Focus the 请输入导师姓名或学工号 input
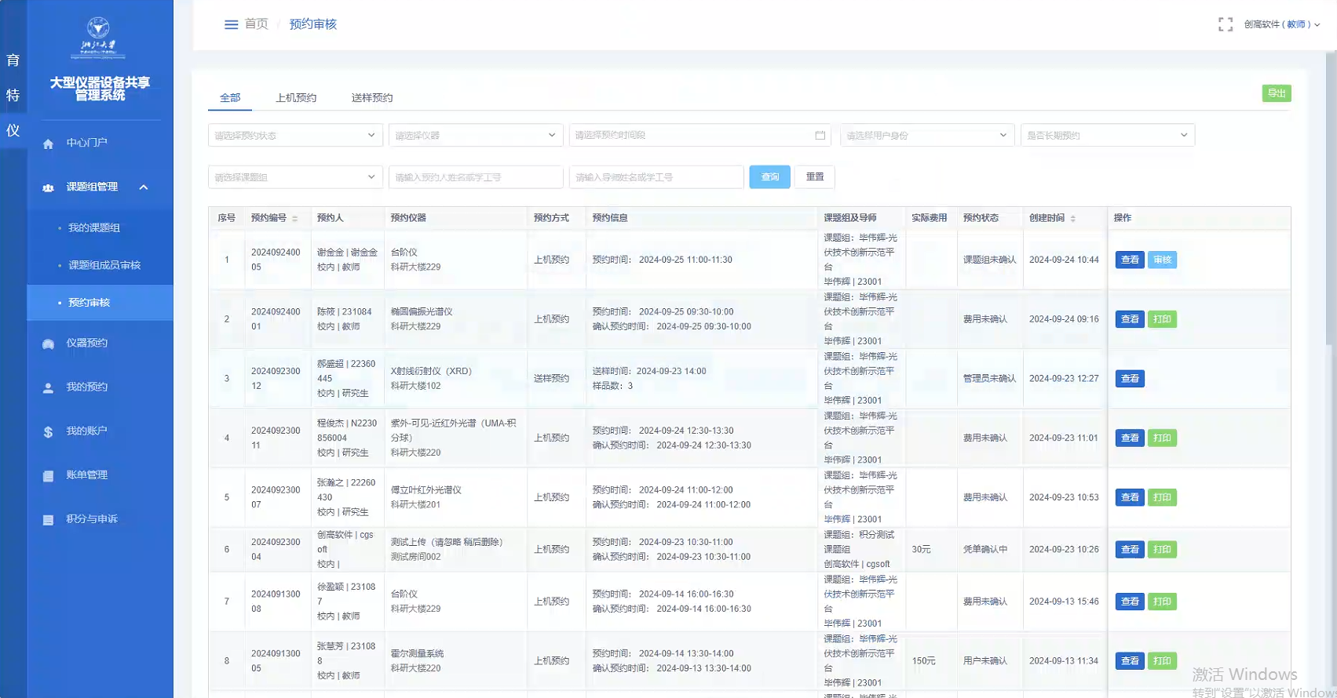This screenshot has width=1337, height=698. [x=656, y=177]
